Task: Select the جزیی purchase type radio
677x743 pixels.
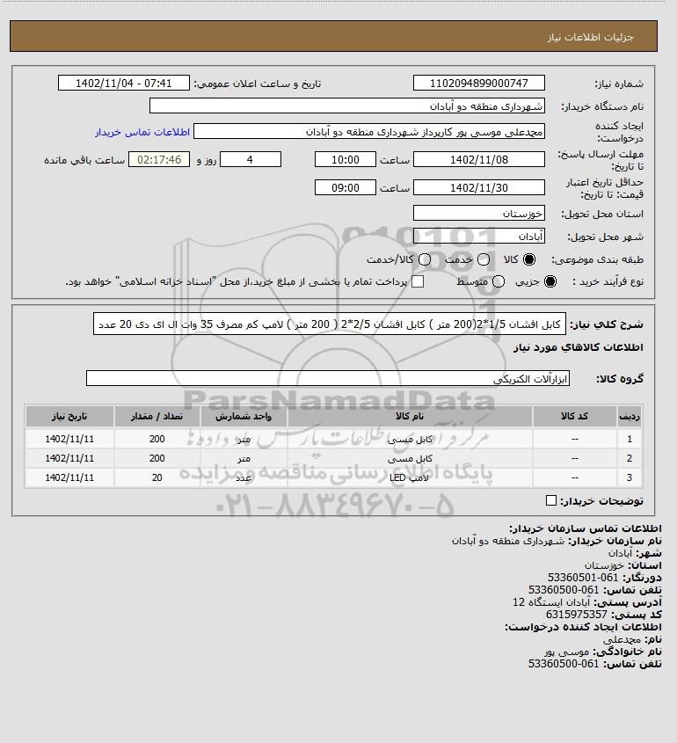Action: pyautogui.click(x=550, y=282)
